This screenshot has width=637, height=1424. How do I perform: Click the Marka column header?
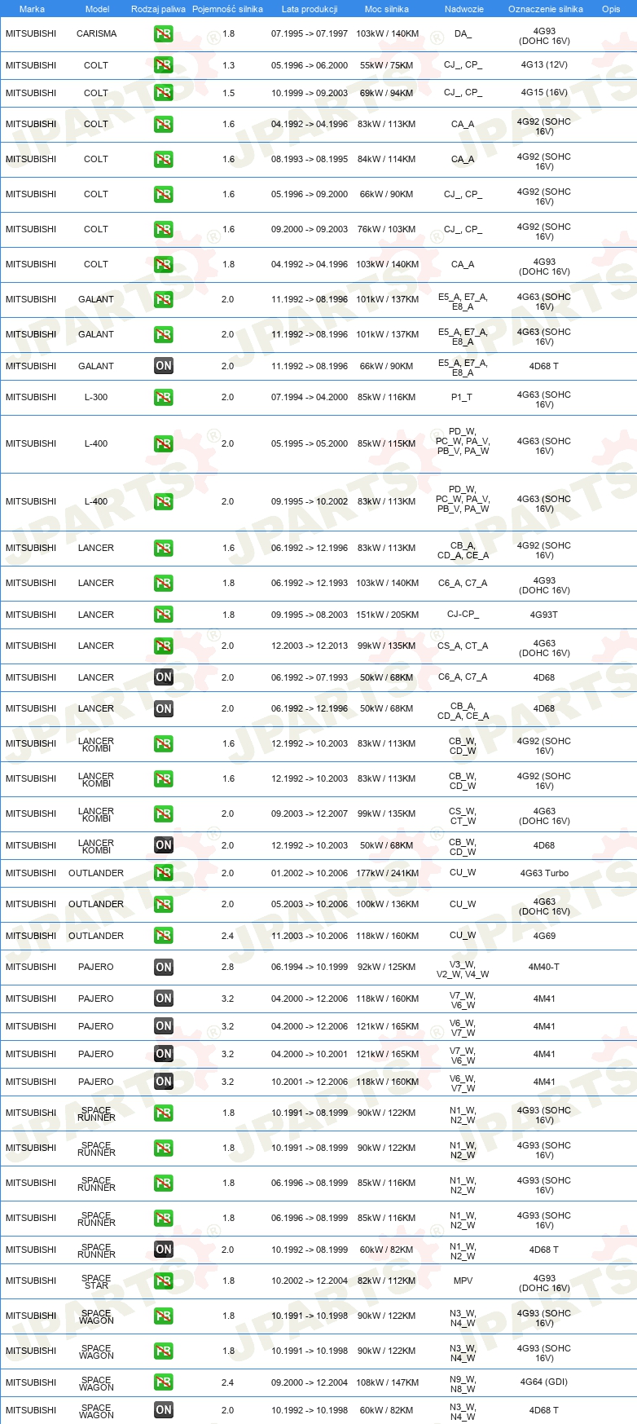[32, 9]
